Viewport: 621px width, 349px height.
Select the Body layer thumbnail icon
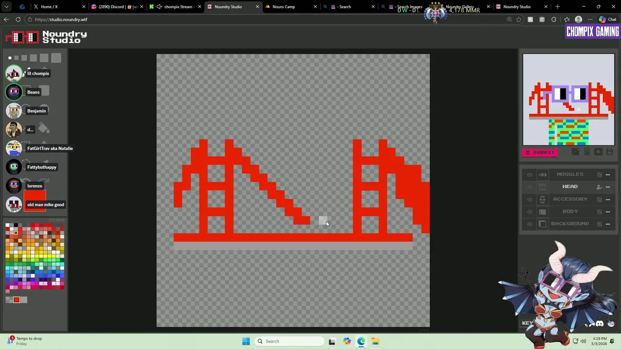pos(542,212)
